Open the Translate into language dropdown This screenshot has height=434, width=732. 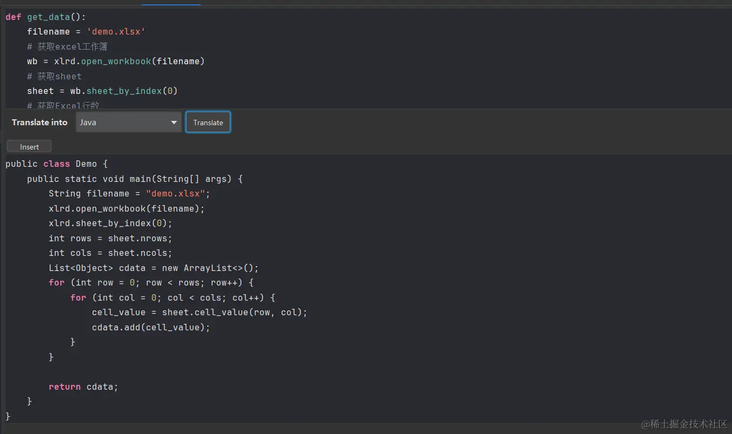tap(129, 123)
